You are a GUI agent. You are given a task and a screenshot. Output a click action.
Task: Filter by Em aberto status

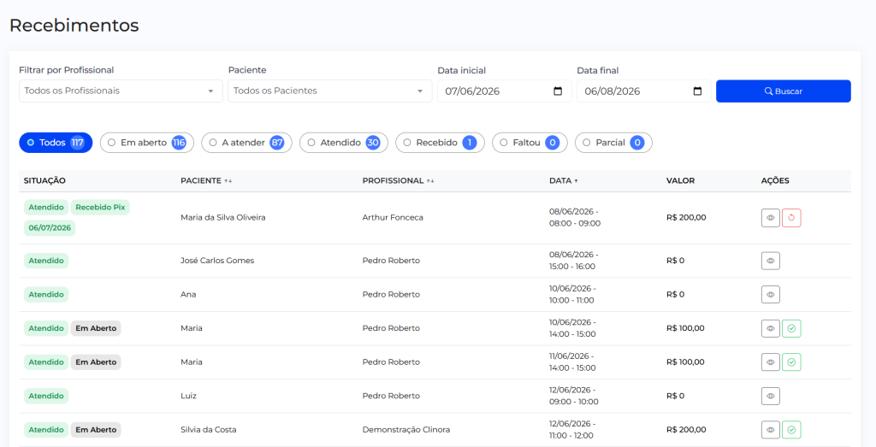pyautogui.click(x=147, y=143)
